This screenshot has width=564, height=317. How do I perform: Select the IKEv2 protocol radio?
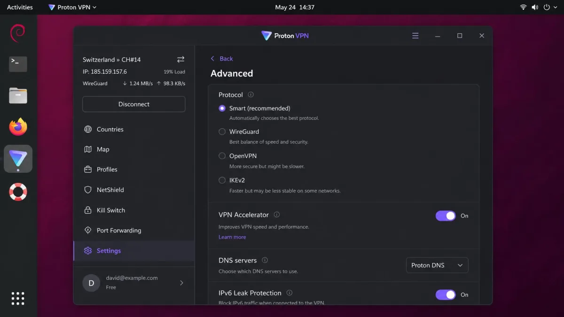[x=222, y=180]
